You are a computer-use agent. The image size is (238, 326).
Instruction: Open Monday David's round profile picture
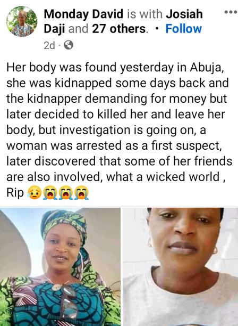pyautogui.click(x=22, y=21)
